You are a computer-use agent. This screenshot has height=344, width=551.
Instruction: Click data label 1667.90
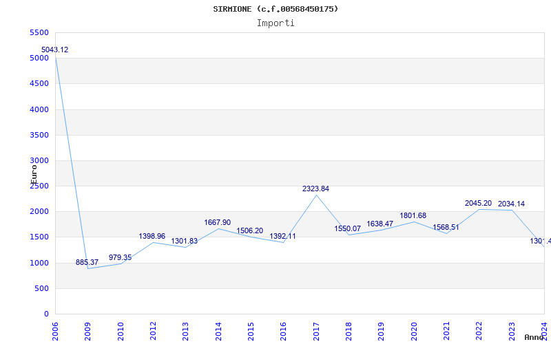pos(218,222)
